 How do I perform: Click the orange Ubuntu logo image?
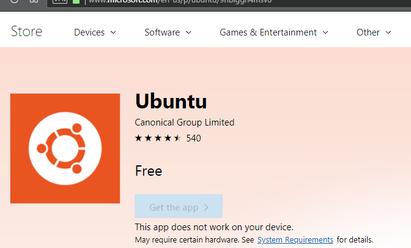65,149
